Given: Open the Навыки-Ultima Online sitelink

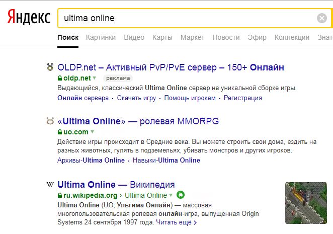Looking at the screenshot, I should (166, 161).
